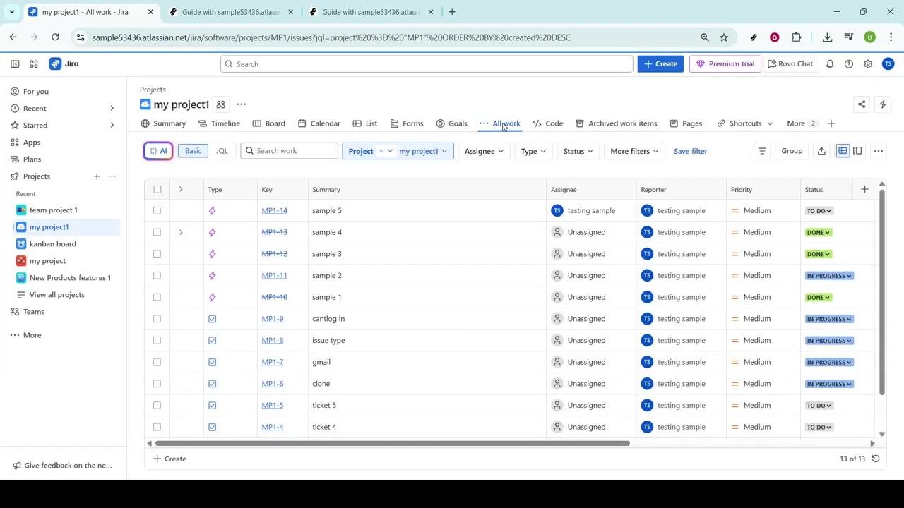Open the Timeline tab
Image resolution: width=904 pixels, height=508 pixels.
tap(219, 123)
